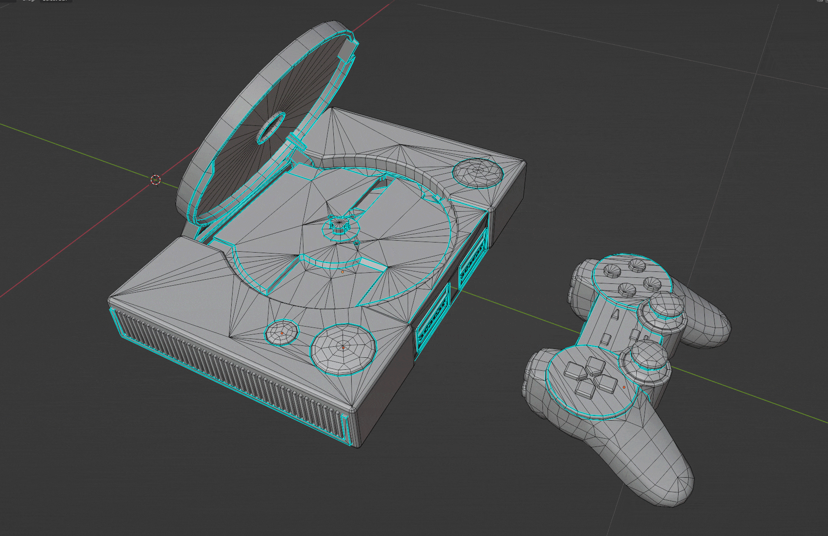Click the 3D cursor crosshair

[x=155, y=180]
